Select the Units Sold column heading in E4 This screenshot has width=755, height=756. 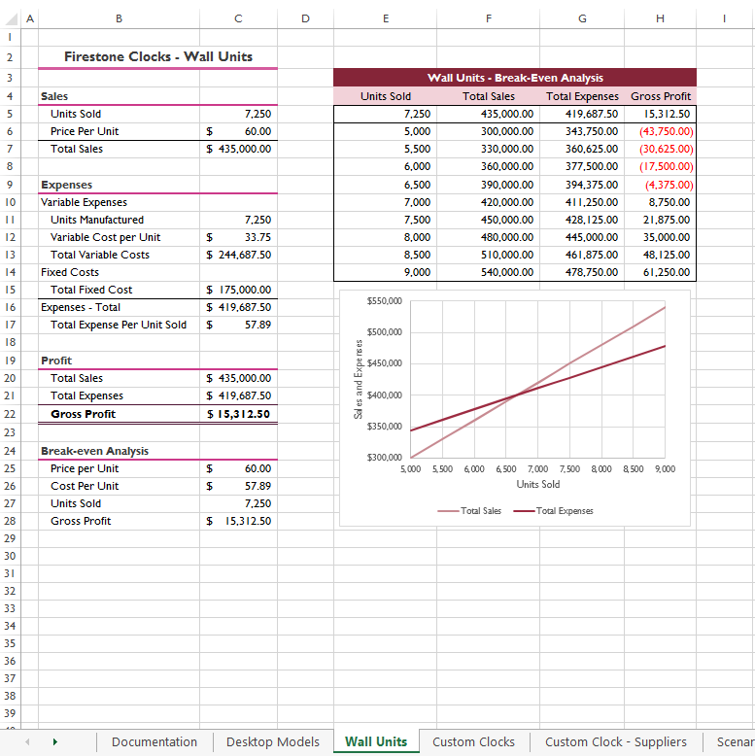(x=385, y=96)
